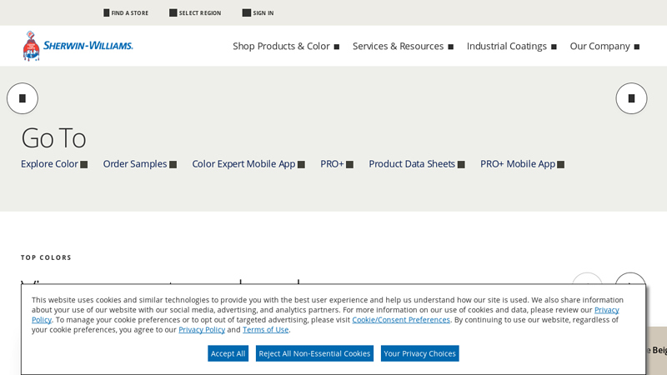Viewport: 667px width, 375px height.
Task: Expand Shop Products & Color menu
Action: coord(286,47)
